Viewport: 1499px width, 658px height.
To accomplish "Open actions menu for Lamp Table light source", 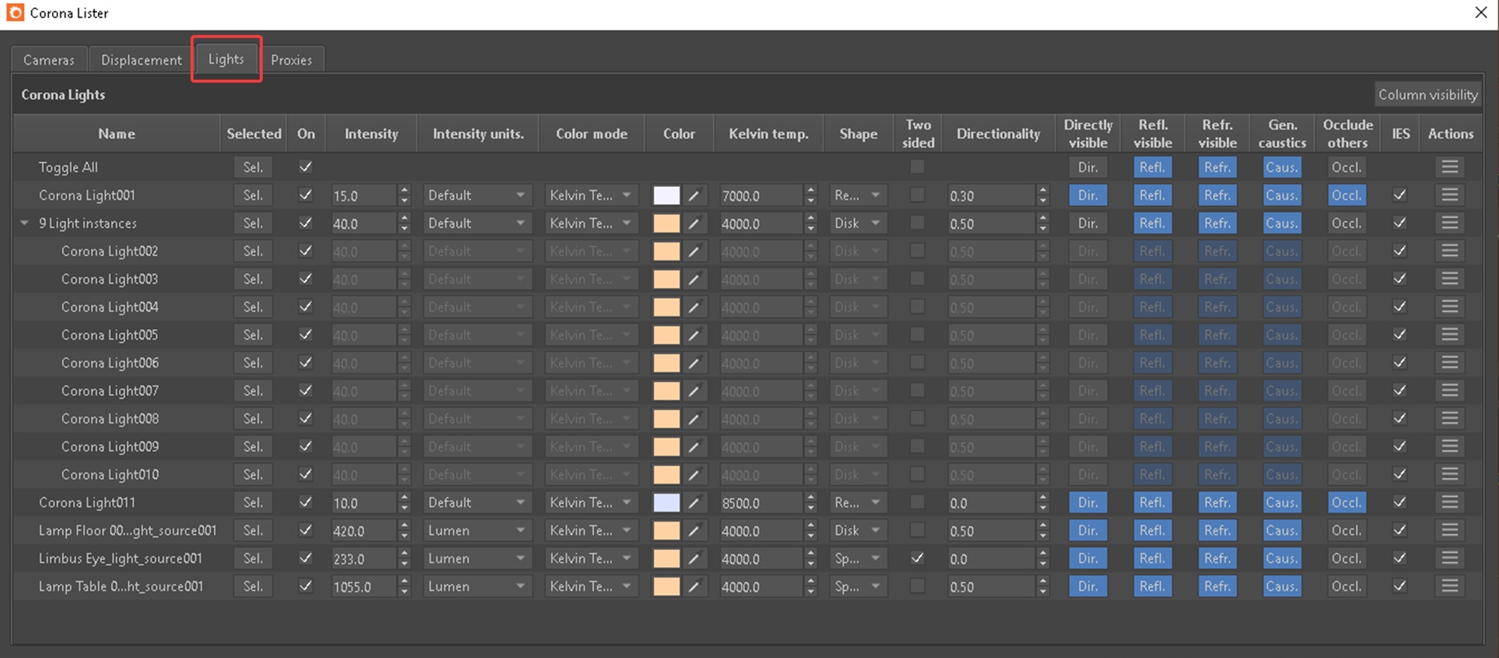I will [1449, 586].
